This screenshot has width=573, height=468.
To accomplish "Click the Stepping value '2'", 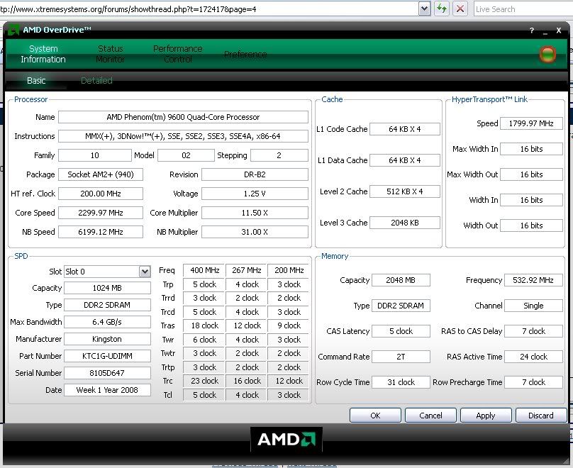I will pyautogui.click(x=279, y=155).
